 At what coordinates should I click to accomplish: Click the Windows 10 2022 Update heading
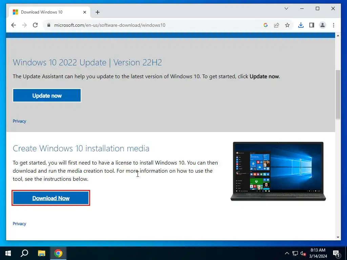point(87,62)
